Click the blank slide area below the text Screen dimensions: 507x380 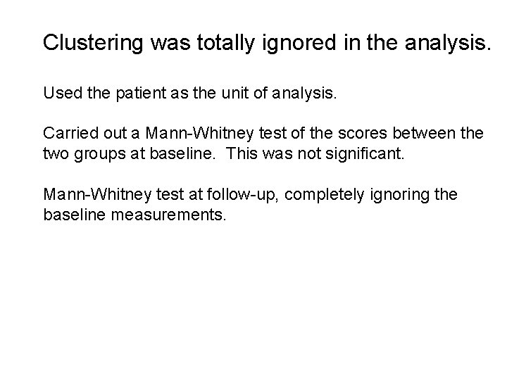coord(254,297)
